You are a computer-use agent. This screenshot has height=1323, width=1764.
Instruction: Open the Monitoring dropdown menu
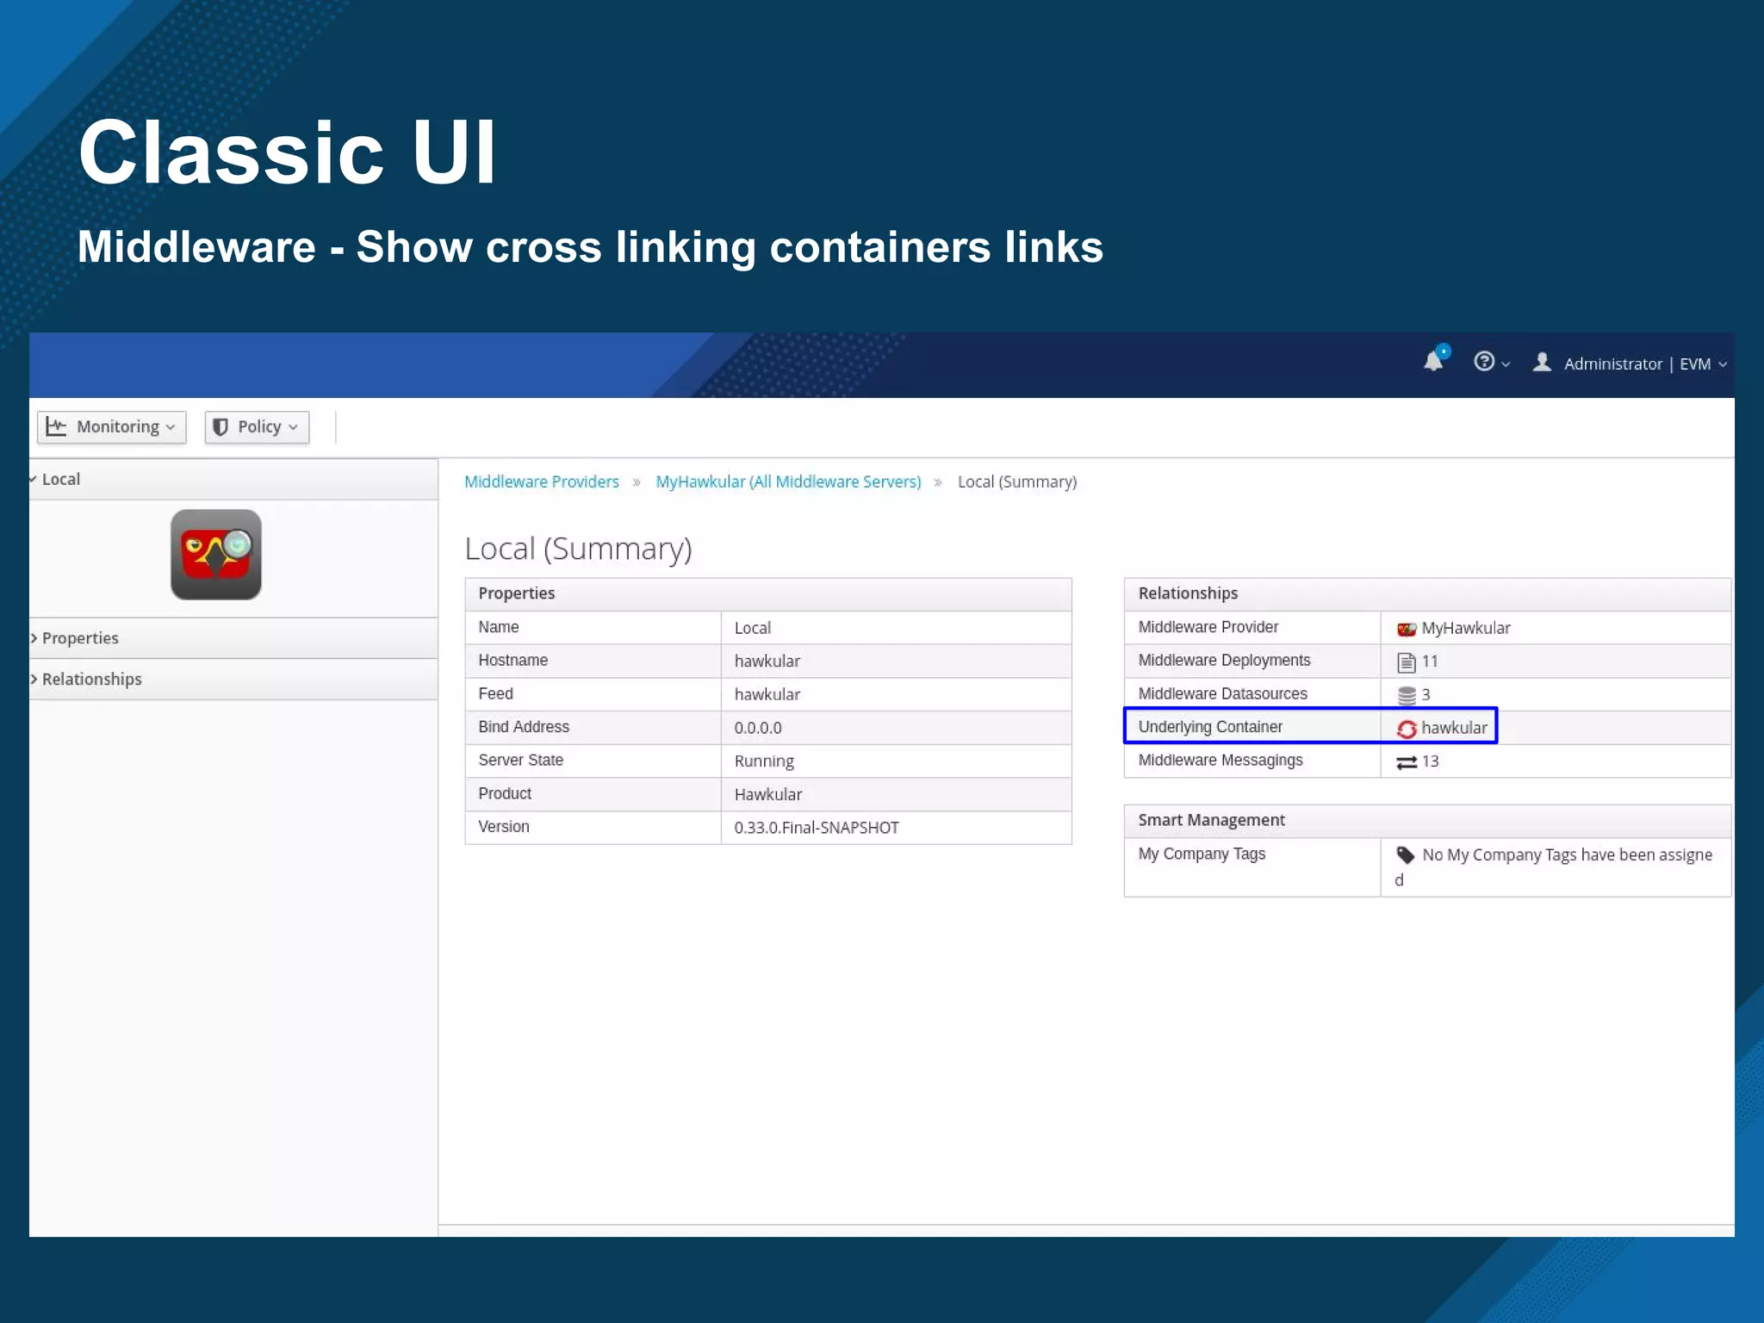112,427
